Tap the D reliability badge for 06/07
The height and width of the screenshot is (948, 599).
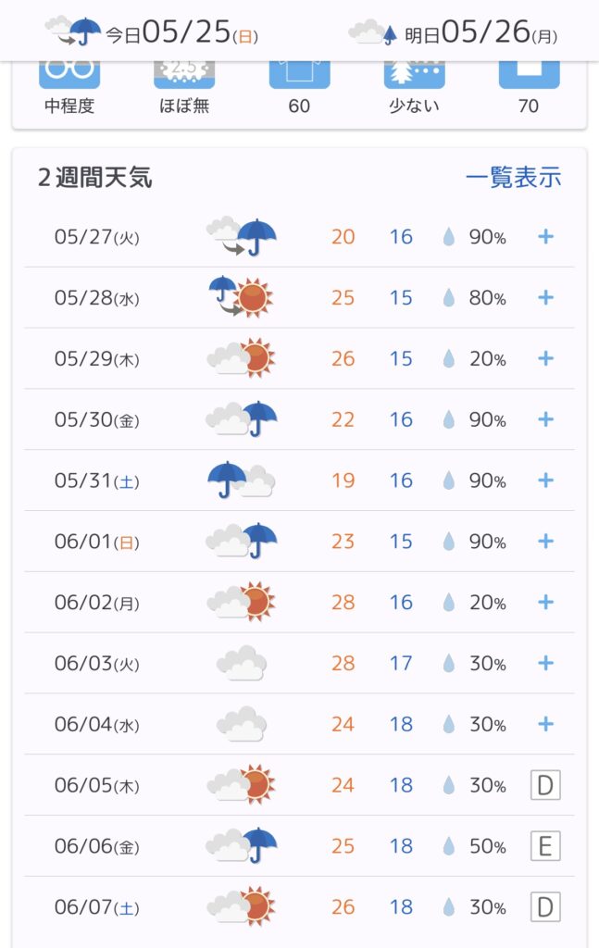(x=545, y=907)
